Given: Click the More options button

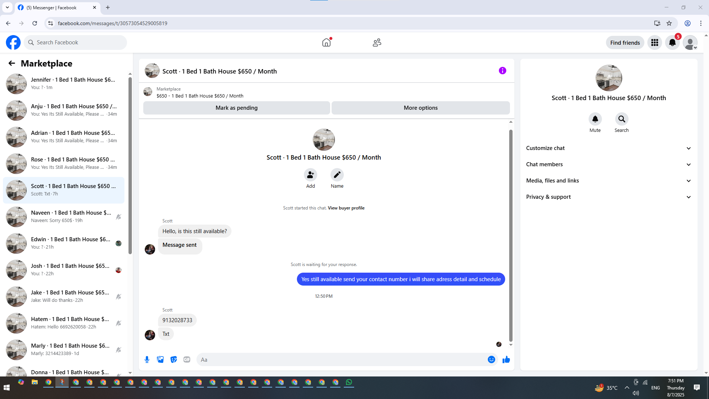Looking at the screenshot, I should tap(421, 108).
